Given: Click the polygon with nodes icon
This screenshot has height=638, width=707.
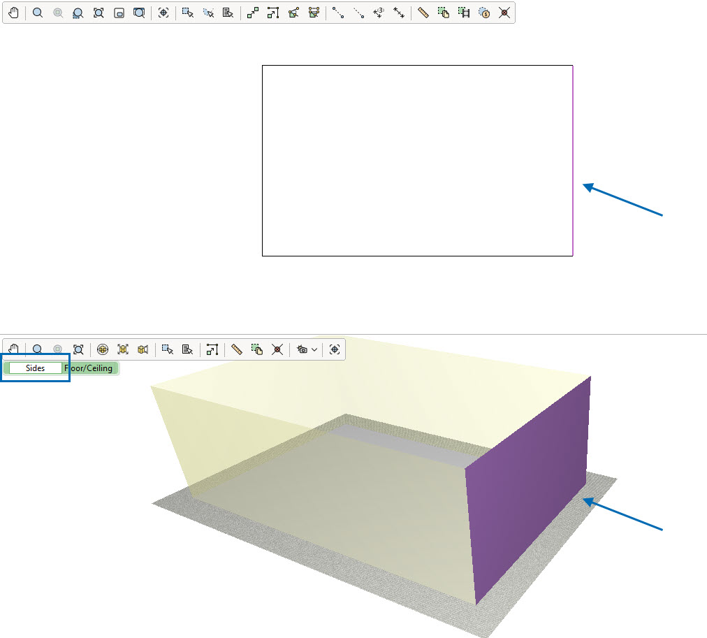Looking at the screenshot, I should coord(314,13).
